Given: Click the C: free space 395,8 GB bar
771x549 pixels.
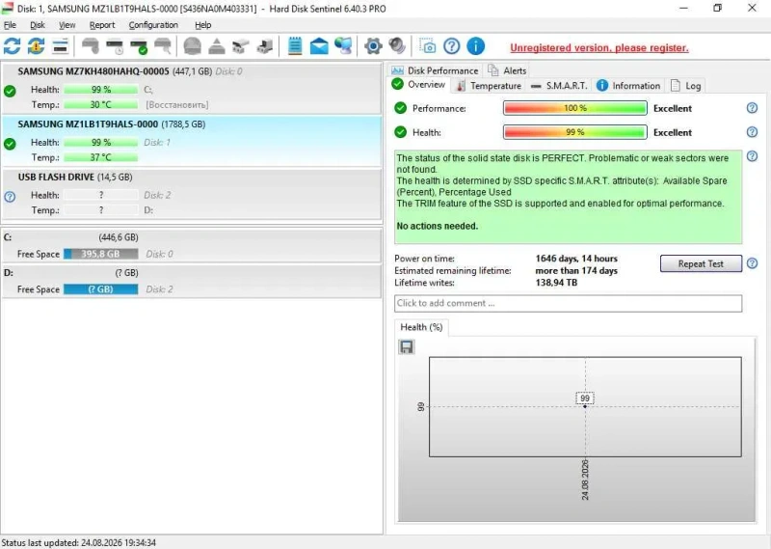Looking at the screenshot, I should tap(101, 254).
